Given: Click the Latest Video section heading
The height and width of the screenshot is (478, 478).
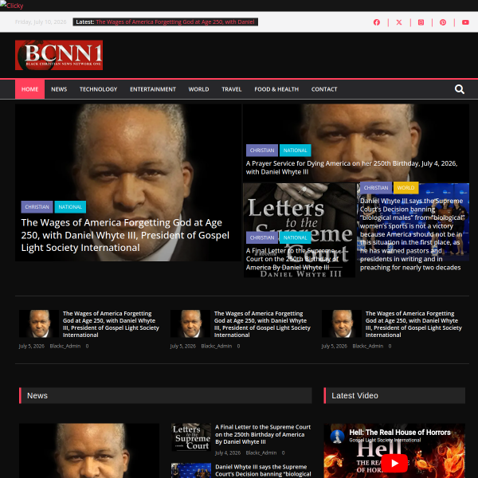Looking at the screenshot, I should pos(355,396).
